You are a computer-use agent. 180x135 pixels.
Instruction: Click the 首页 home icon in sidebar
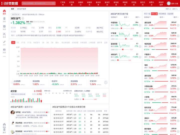pos(4,11)
